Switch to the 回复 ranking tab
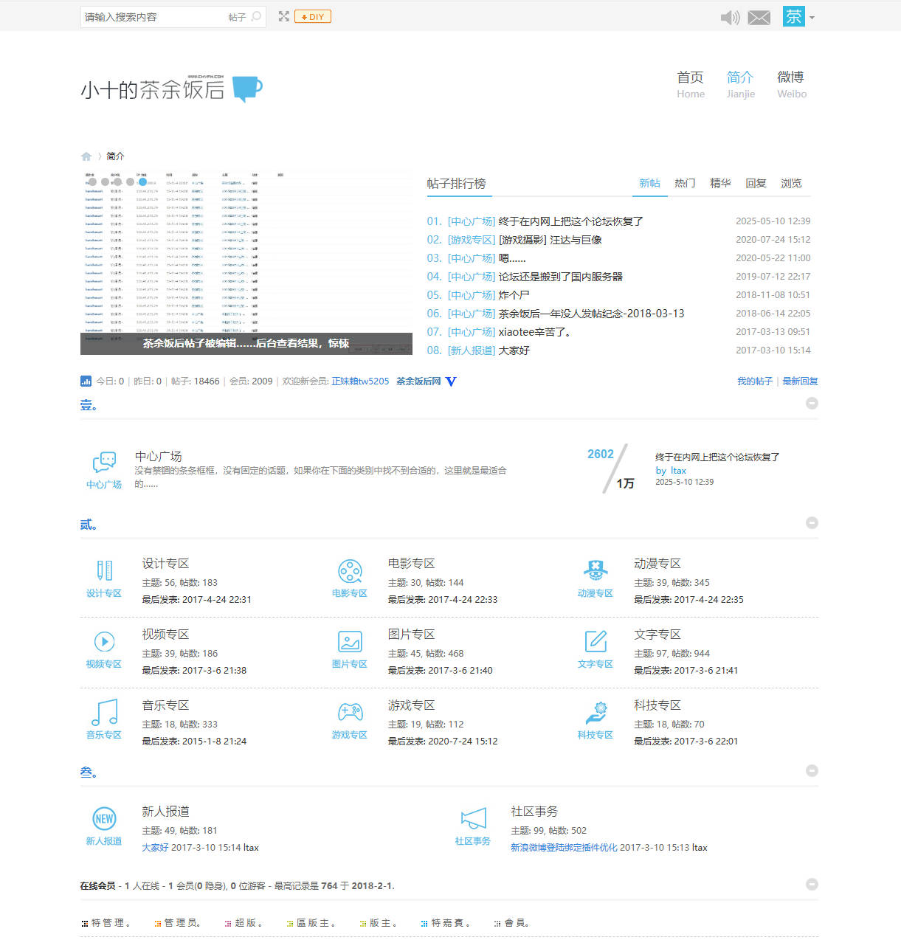This screenshot has height=940, width=901. point(756,183)
